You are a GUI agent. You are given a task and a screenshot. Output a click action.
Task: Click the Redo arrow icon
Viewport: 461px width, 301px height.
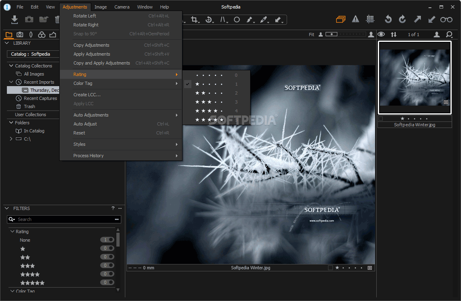(x=402, y=19)
